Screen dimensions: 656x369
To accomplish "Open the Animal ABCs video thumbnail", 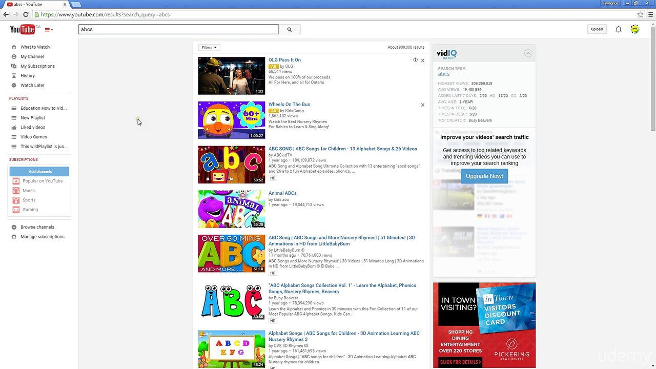I will (232, 209).
